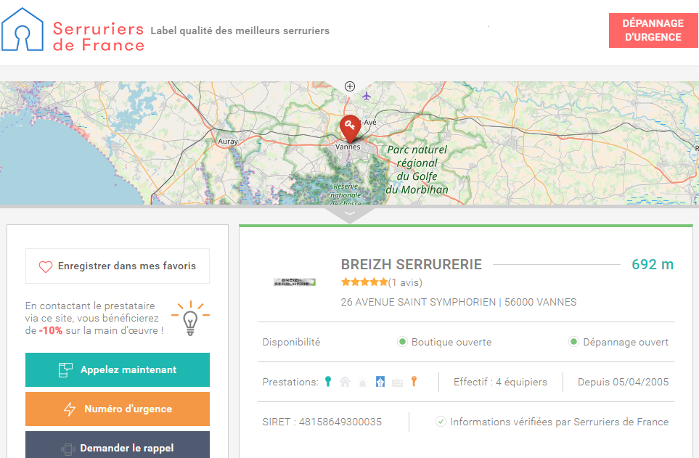The image size is (699, 458).
Task: Click the heart favorites icon
Action: click(46, 266)
